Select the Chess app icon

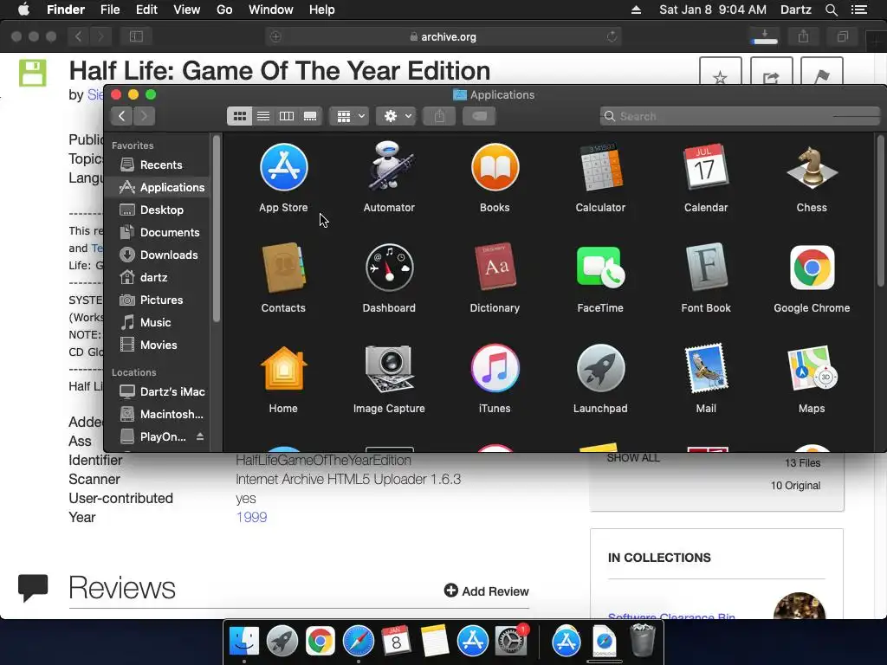click(x=812, y=167)
